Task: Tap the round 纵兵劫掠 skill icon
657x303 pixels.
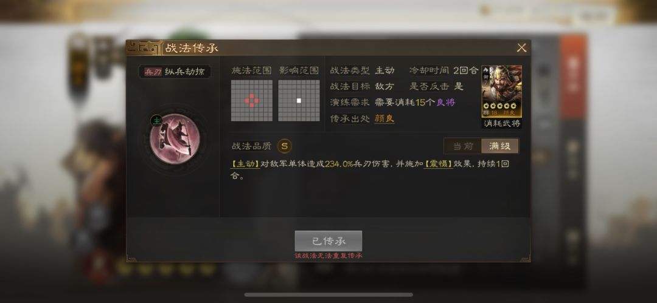Action: pos(175,139)
